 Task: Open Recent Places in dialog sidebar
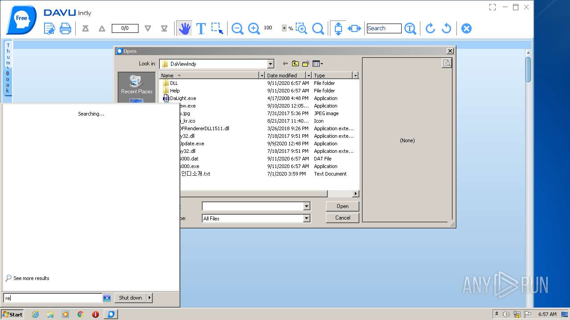[x=136, y=84]
